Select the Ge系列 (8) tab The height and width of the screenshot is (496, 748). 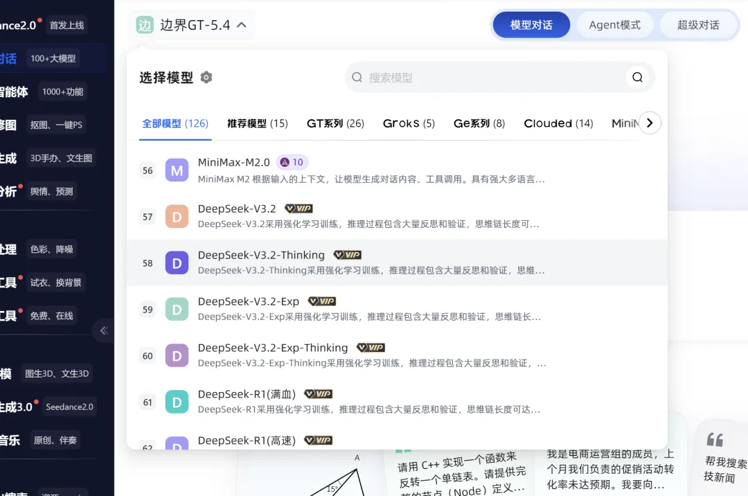pos(479,123)
